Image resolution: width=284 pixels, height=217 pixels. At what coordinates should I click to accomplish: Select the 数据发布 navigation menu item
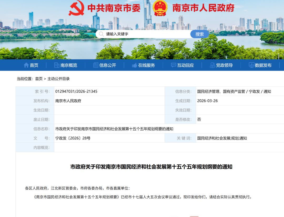pyautogui.click(x=264, y=65)
